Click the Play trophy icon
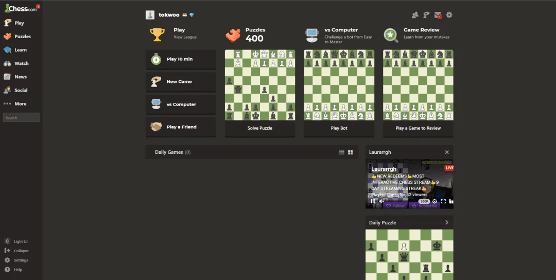 157,34
